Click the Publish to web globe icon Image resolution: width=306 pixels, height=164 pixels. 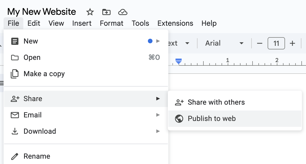[179, 118]
